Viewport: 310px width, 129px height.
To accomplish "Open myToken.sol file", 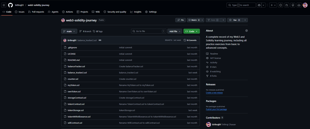I will click(73, 85).
